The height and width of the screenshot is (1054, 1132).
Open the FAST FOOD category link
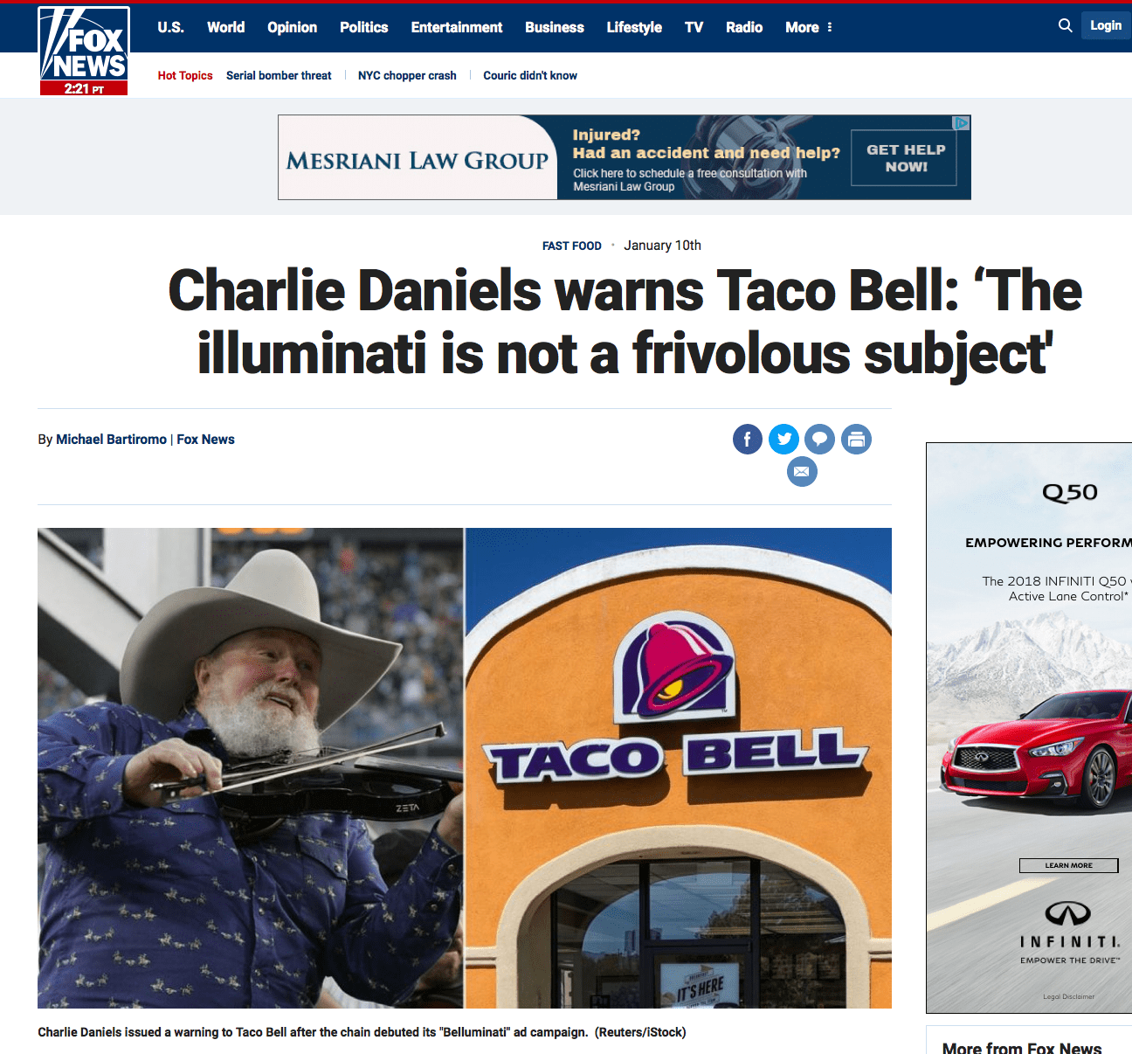click(x=572, y=246)
